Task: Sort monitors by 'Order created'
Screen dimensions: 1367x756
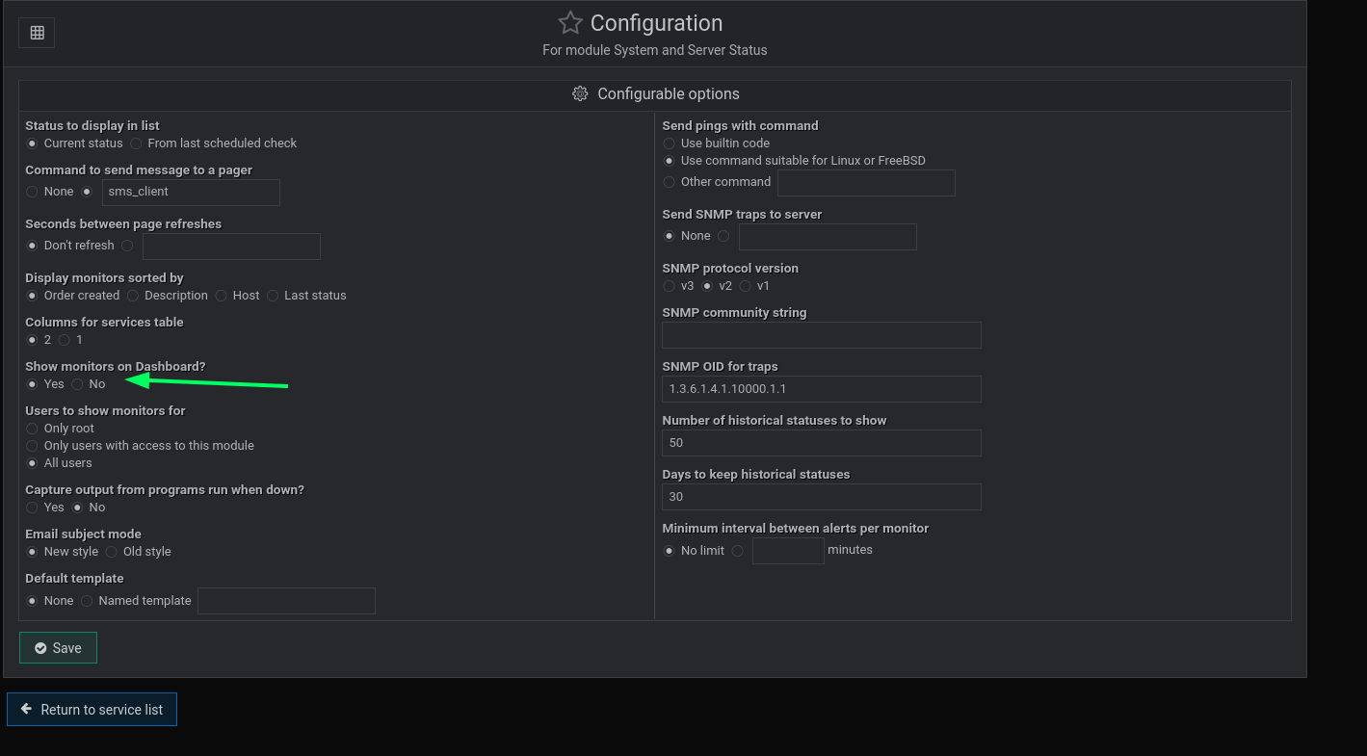Action: 32,296
